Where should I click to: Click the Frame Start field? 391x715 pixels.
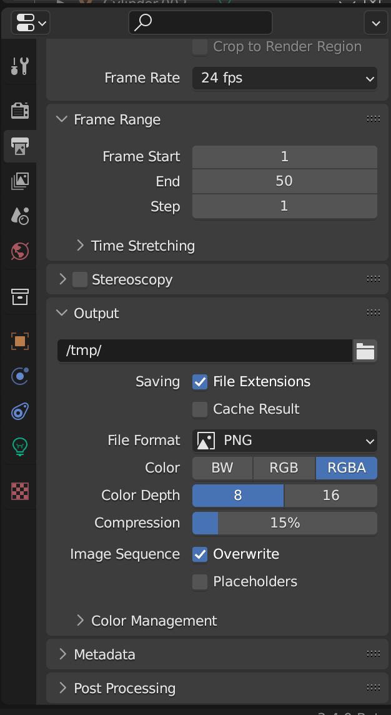[x=285, y=157]
